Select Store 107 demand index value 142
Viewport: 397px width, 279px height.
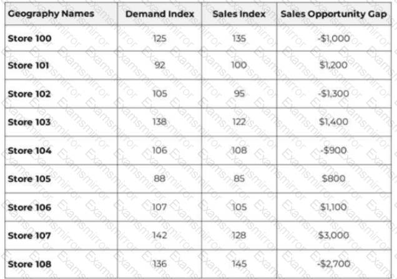click(x=160, y=235)
